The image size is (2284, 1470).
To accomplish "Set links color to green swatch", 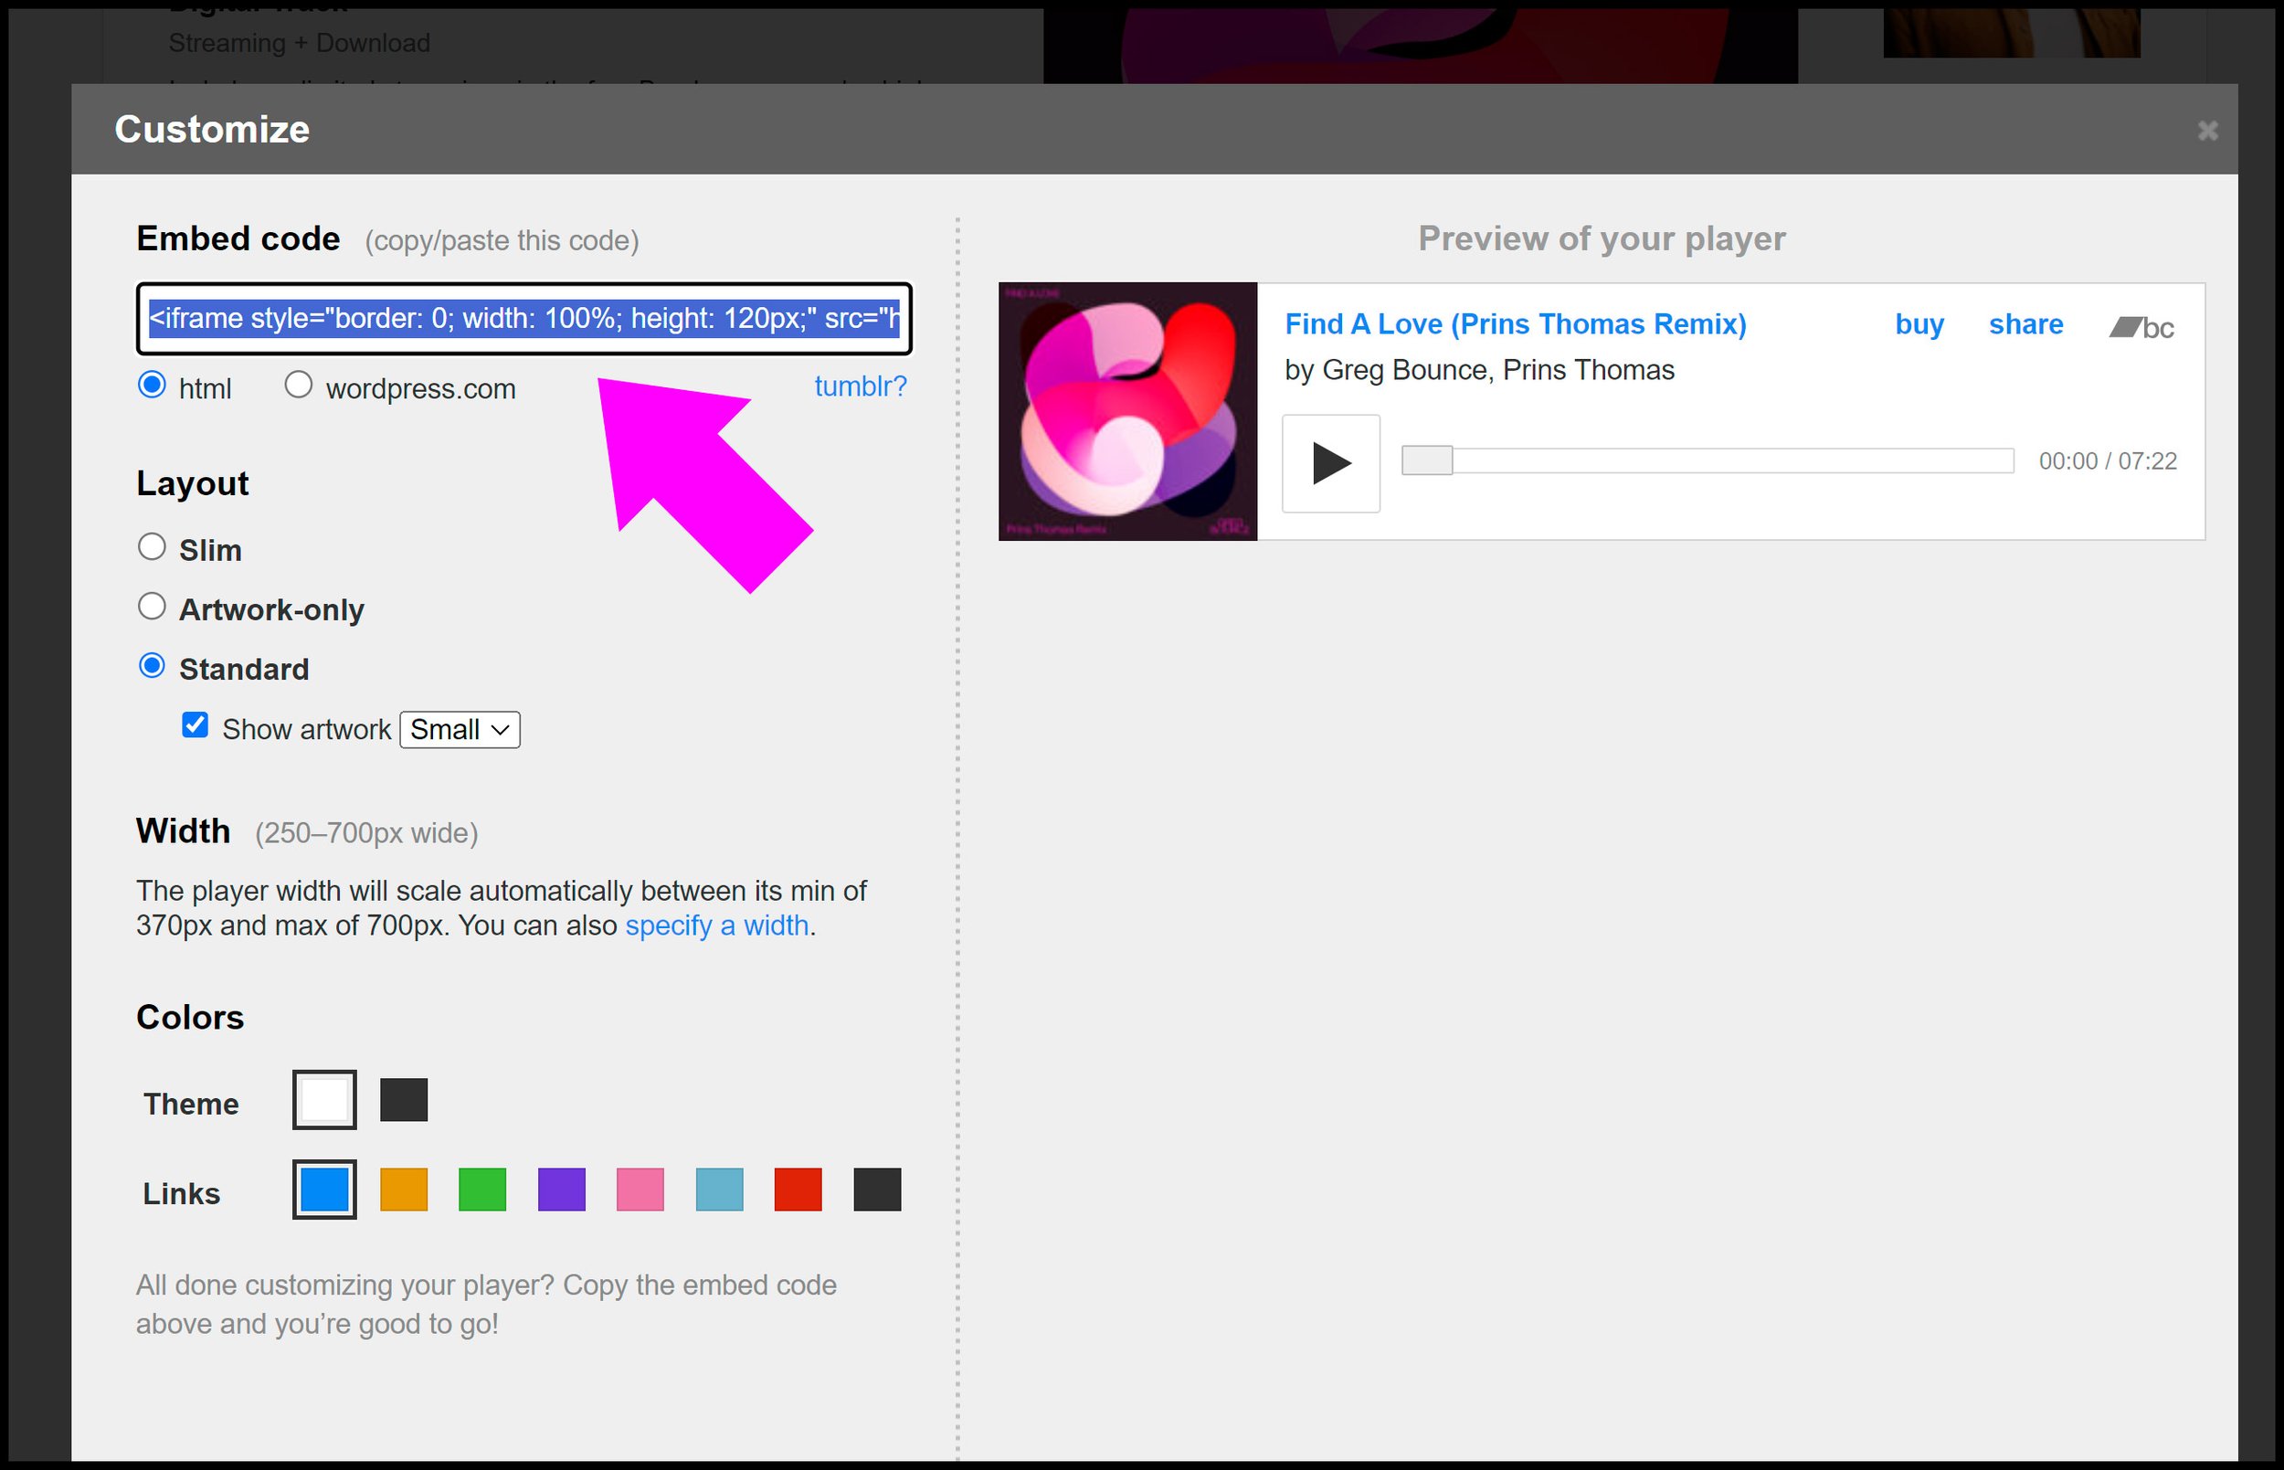I will [482, 1190].
